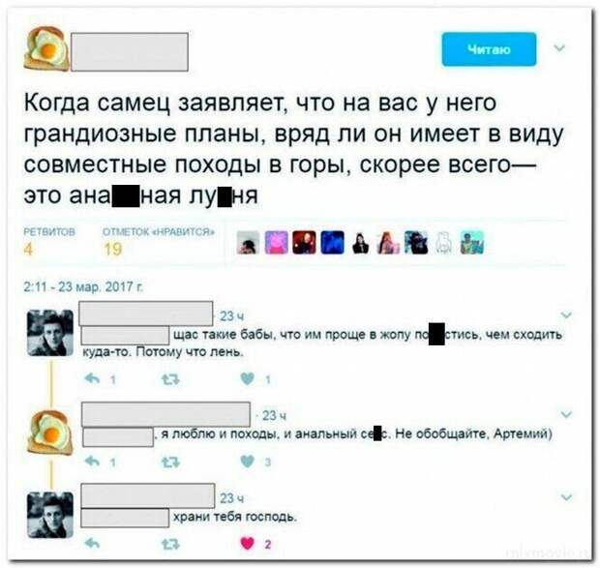This screenshot has width=600, height=568.
Task: Open the retweets count list showing 4
Action: [x=49, y=242]
